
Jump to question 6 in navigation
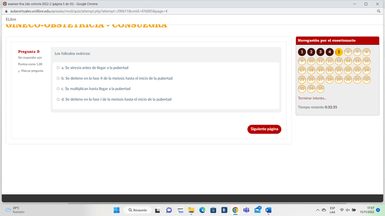pos(348,52)
